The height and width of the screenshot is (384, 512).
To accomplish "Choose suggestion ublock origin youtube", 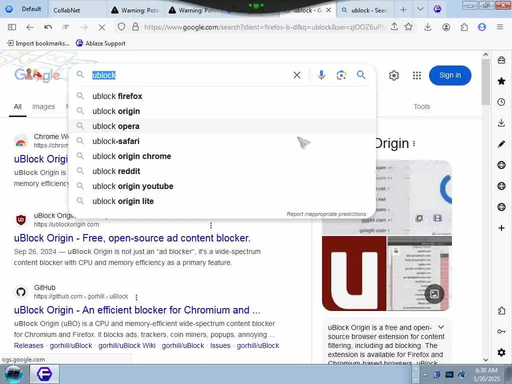I will (x=222, y=186).
